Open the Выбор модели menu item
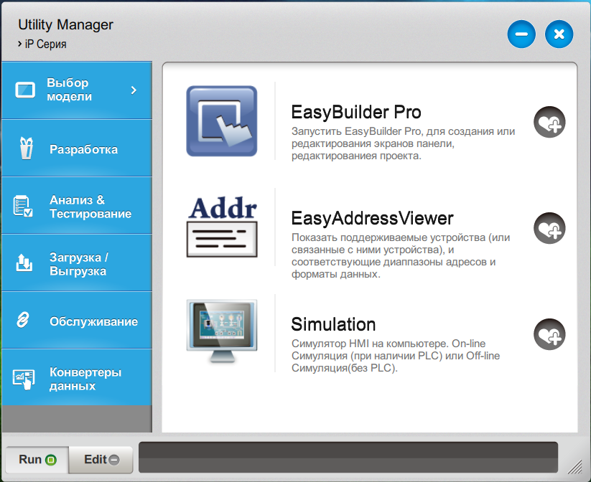This screenshot has width=591, height=482. click(77, 90)
